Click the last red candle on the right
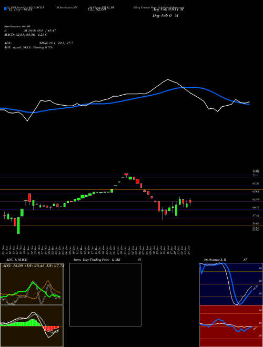Image resolution: width=263 pixels, height=347 pixels. [x=190, y=201]
